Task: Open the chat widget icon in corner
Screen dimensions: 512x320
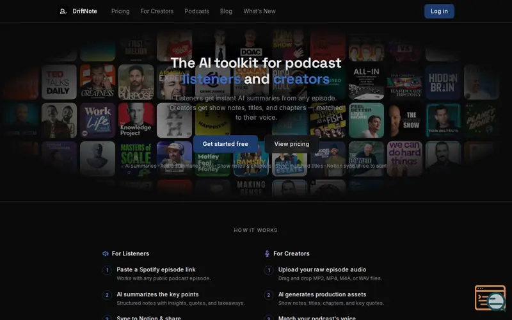Action: 490,298
